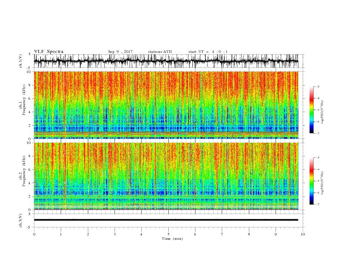Click time axis tick label "9"
The width and height of the screenshot is (341, 263).
pos(276,234)
